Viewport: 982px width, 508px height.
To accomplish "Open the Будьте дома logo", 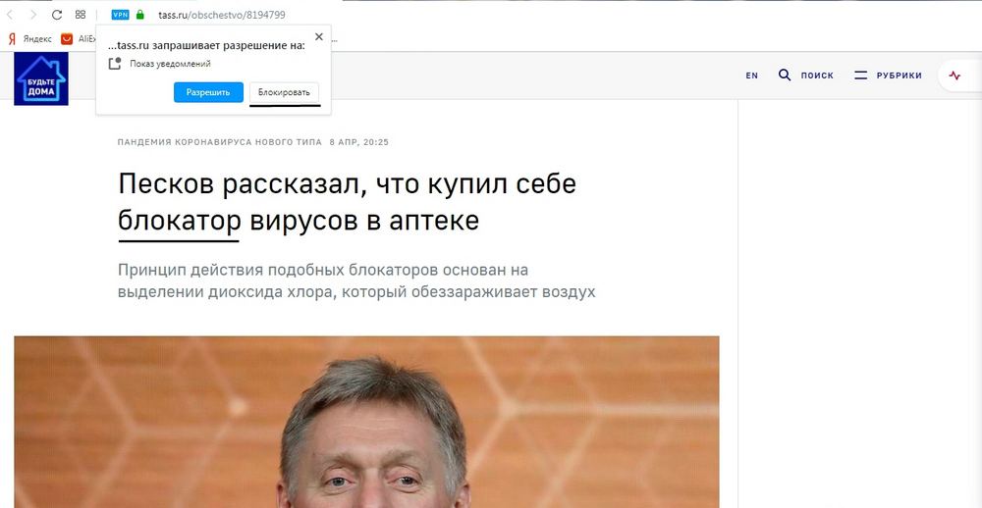I will (41, 78).
